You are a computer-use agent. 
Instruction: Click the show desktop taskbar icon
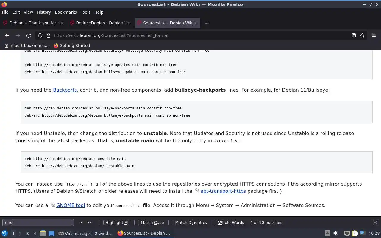pyautogui.click(x=51, y=233)
